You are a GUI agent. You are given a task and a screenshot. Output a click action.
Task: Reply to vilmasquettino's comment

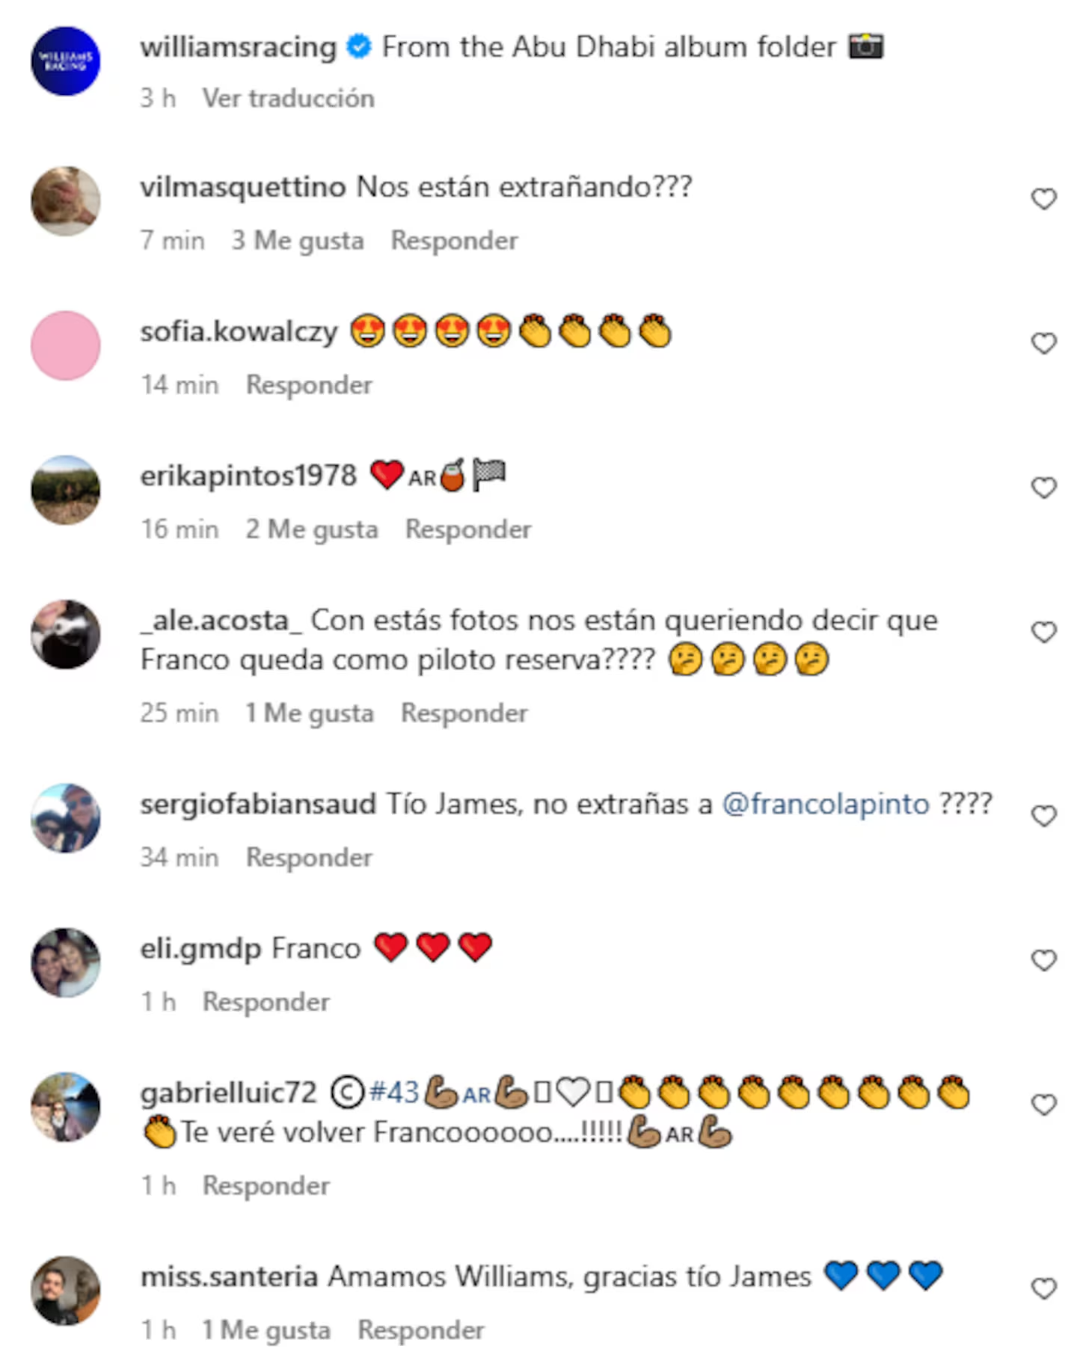point(454,240)
